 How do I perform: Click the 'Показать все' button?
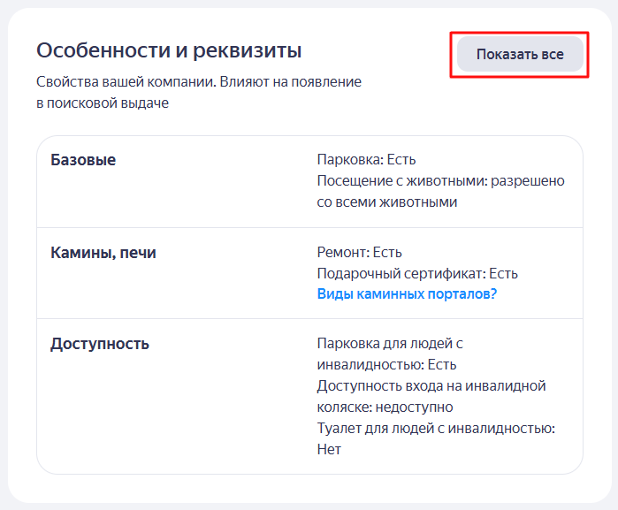point(519,55)
